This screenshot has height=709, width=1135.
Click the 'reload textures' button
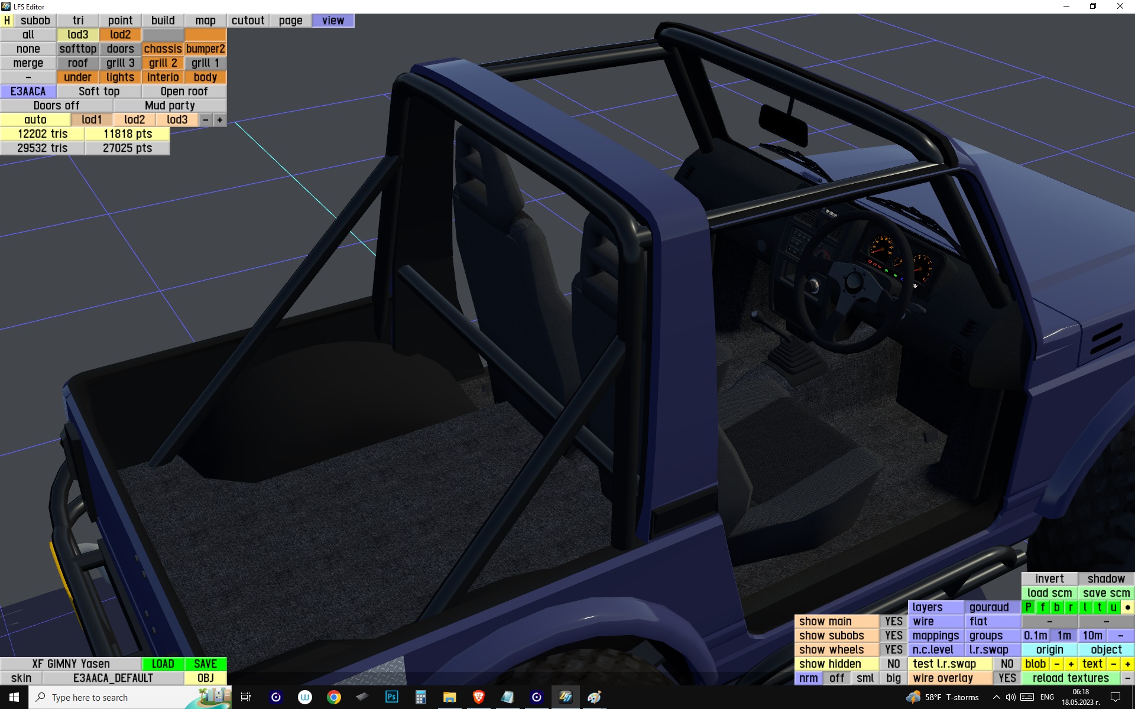[1070, 678]
